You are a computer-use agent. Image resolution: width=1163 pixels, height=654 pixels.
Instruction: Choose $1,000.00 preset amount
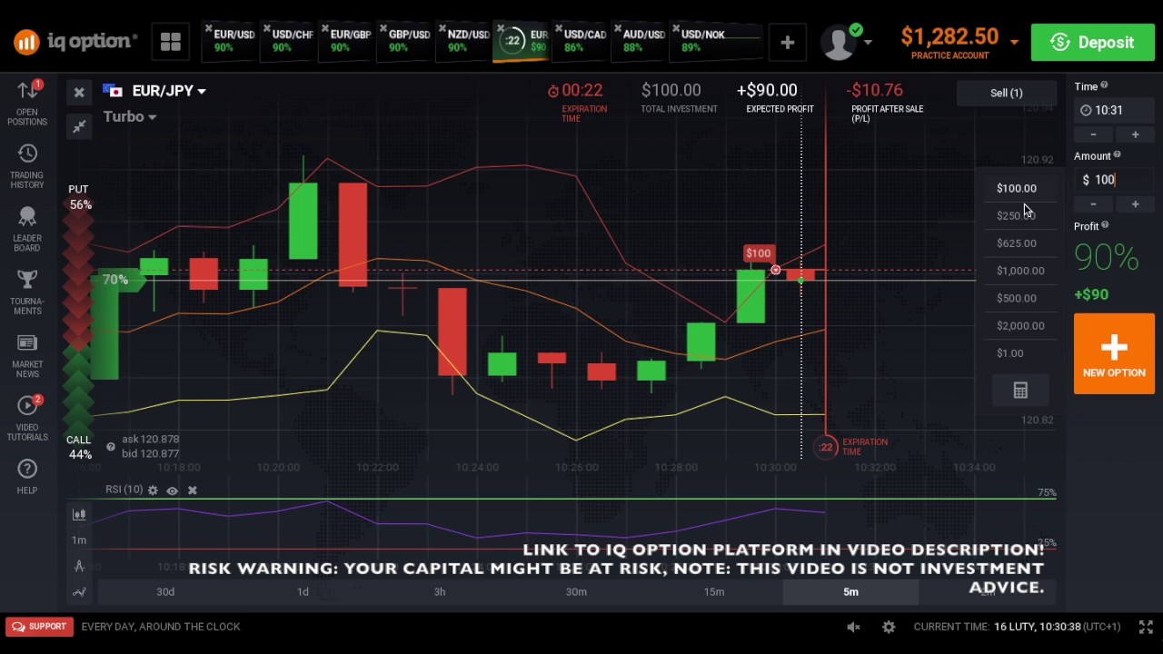point(1019,271)
